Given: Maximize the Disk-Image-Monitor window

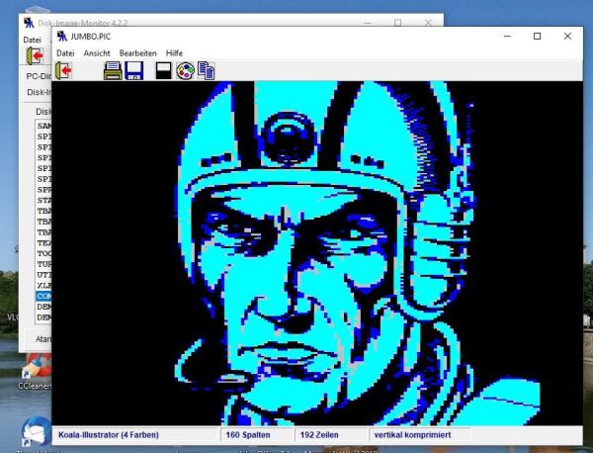Looking at the screenshot, I should (397, 23).
